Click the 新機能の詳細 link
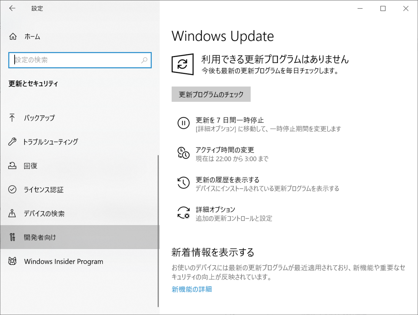This screenshot has width=418, height=315. (192, 289)
